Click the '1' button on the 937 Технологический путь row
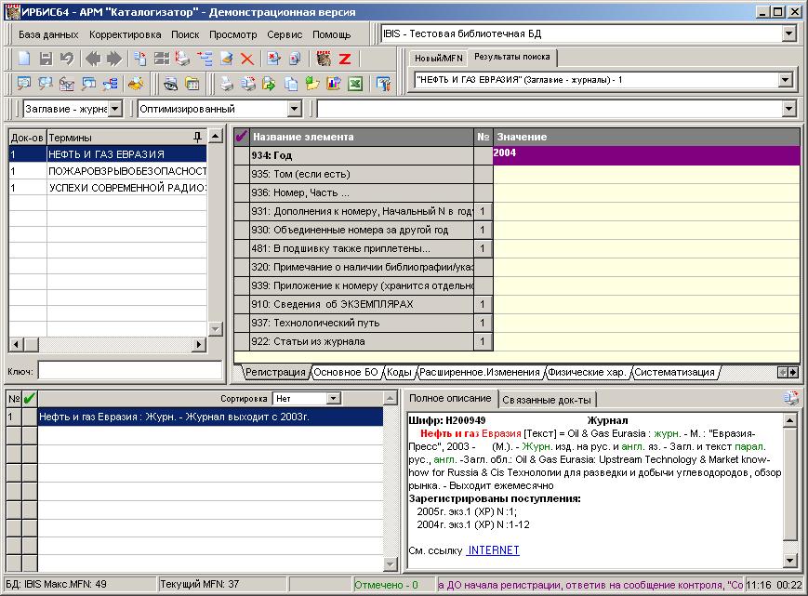 pos(483,323)
